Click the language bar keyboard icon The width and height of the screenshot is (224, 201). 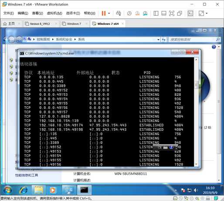tap(165, 148)
